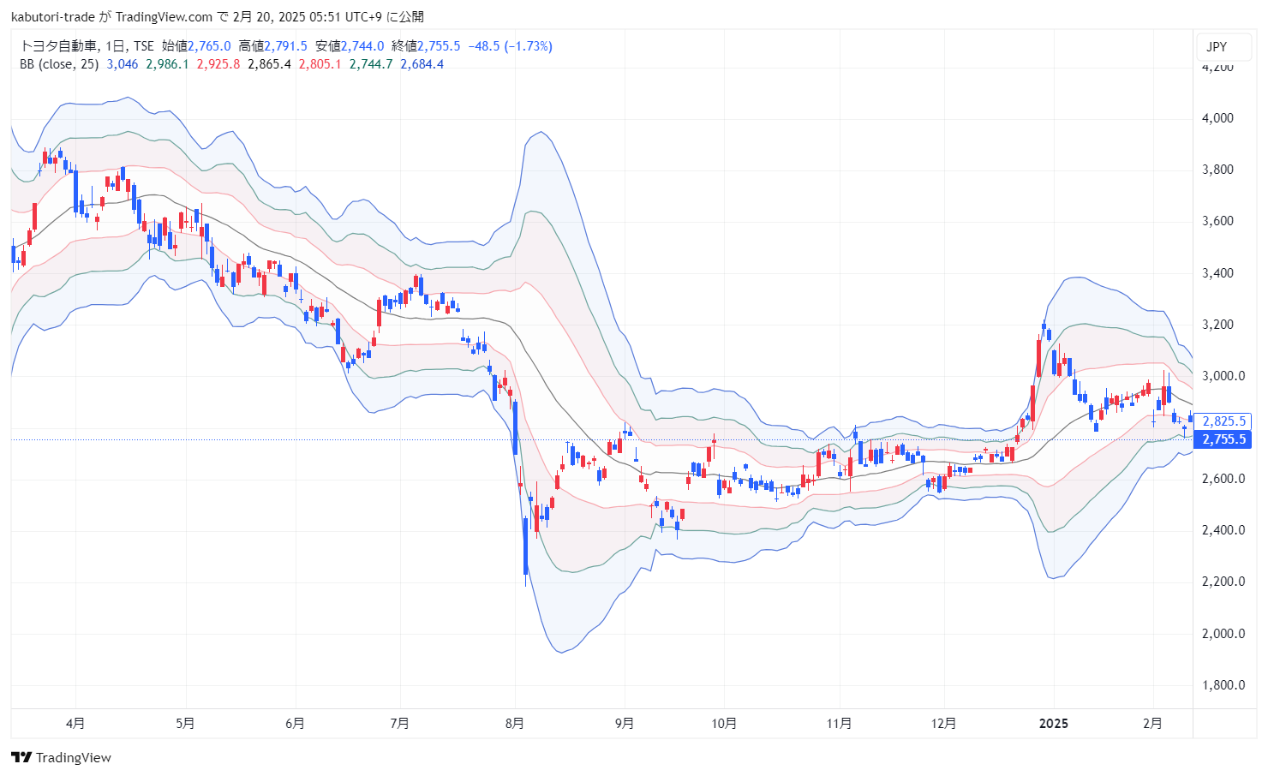Click the BB value 2,744.7
Image resolution: width=1268 pixels, height=776 pixels.
click(x=371, y=64)
